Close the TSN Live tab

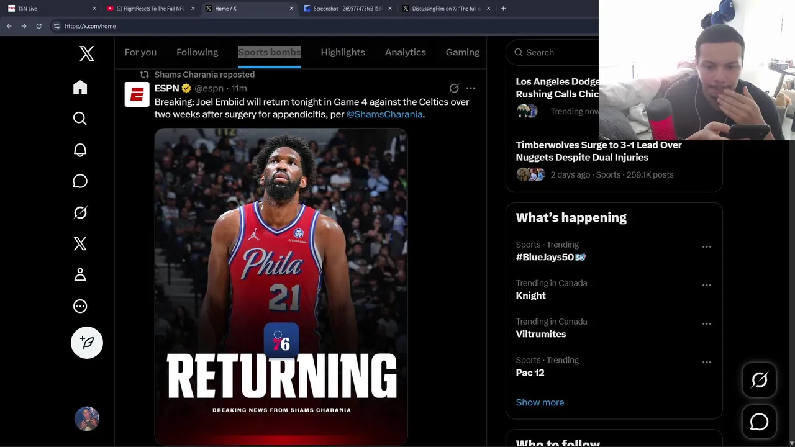pyautogui.click(x=94, y=9)
